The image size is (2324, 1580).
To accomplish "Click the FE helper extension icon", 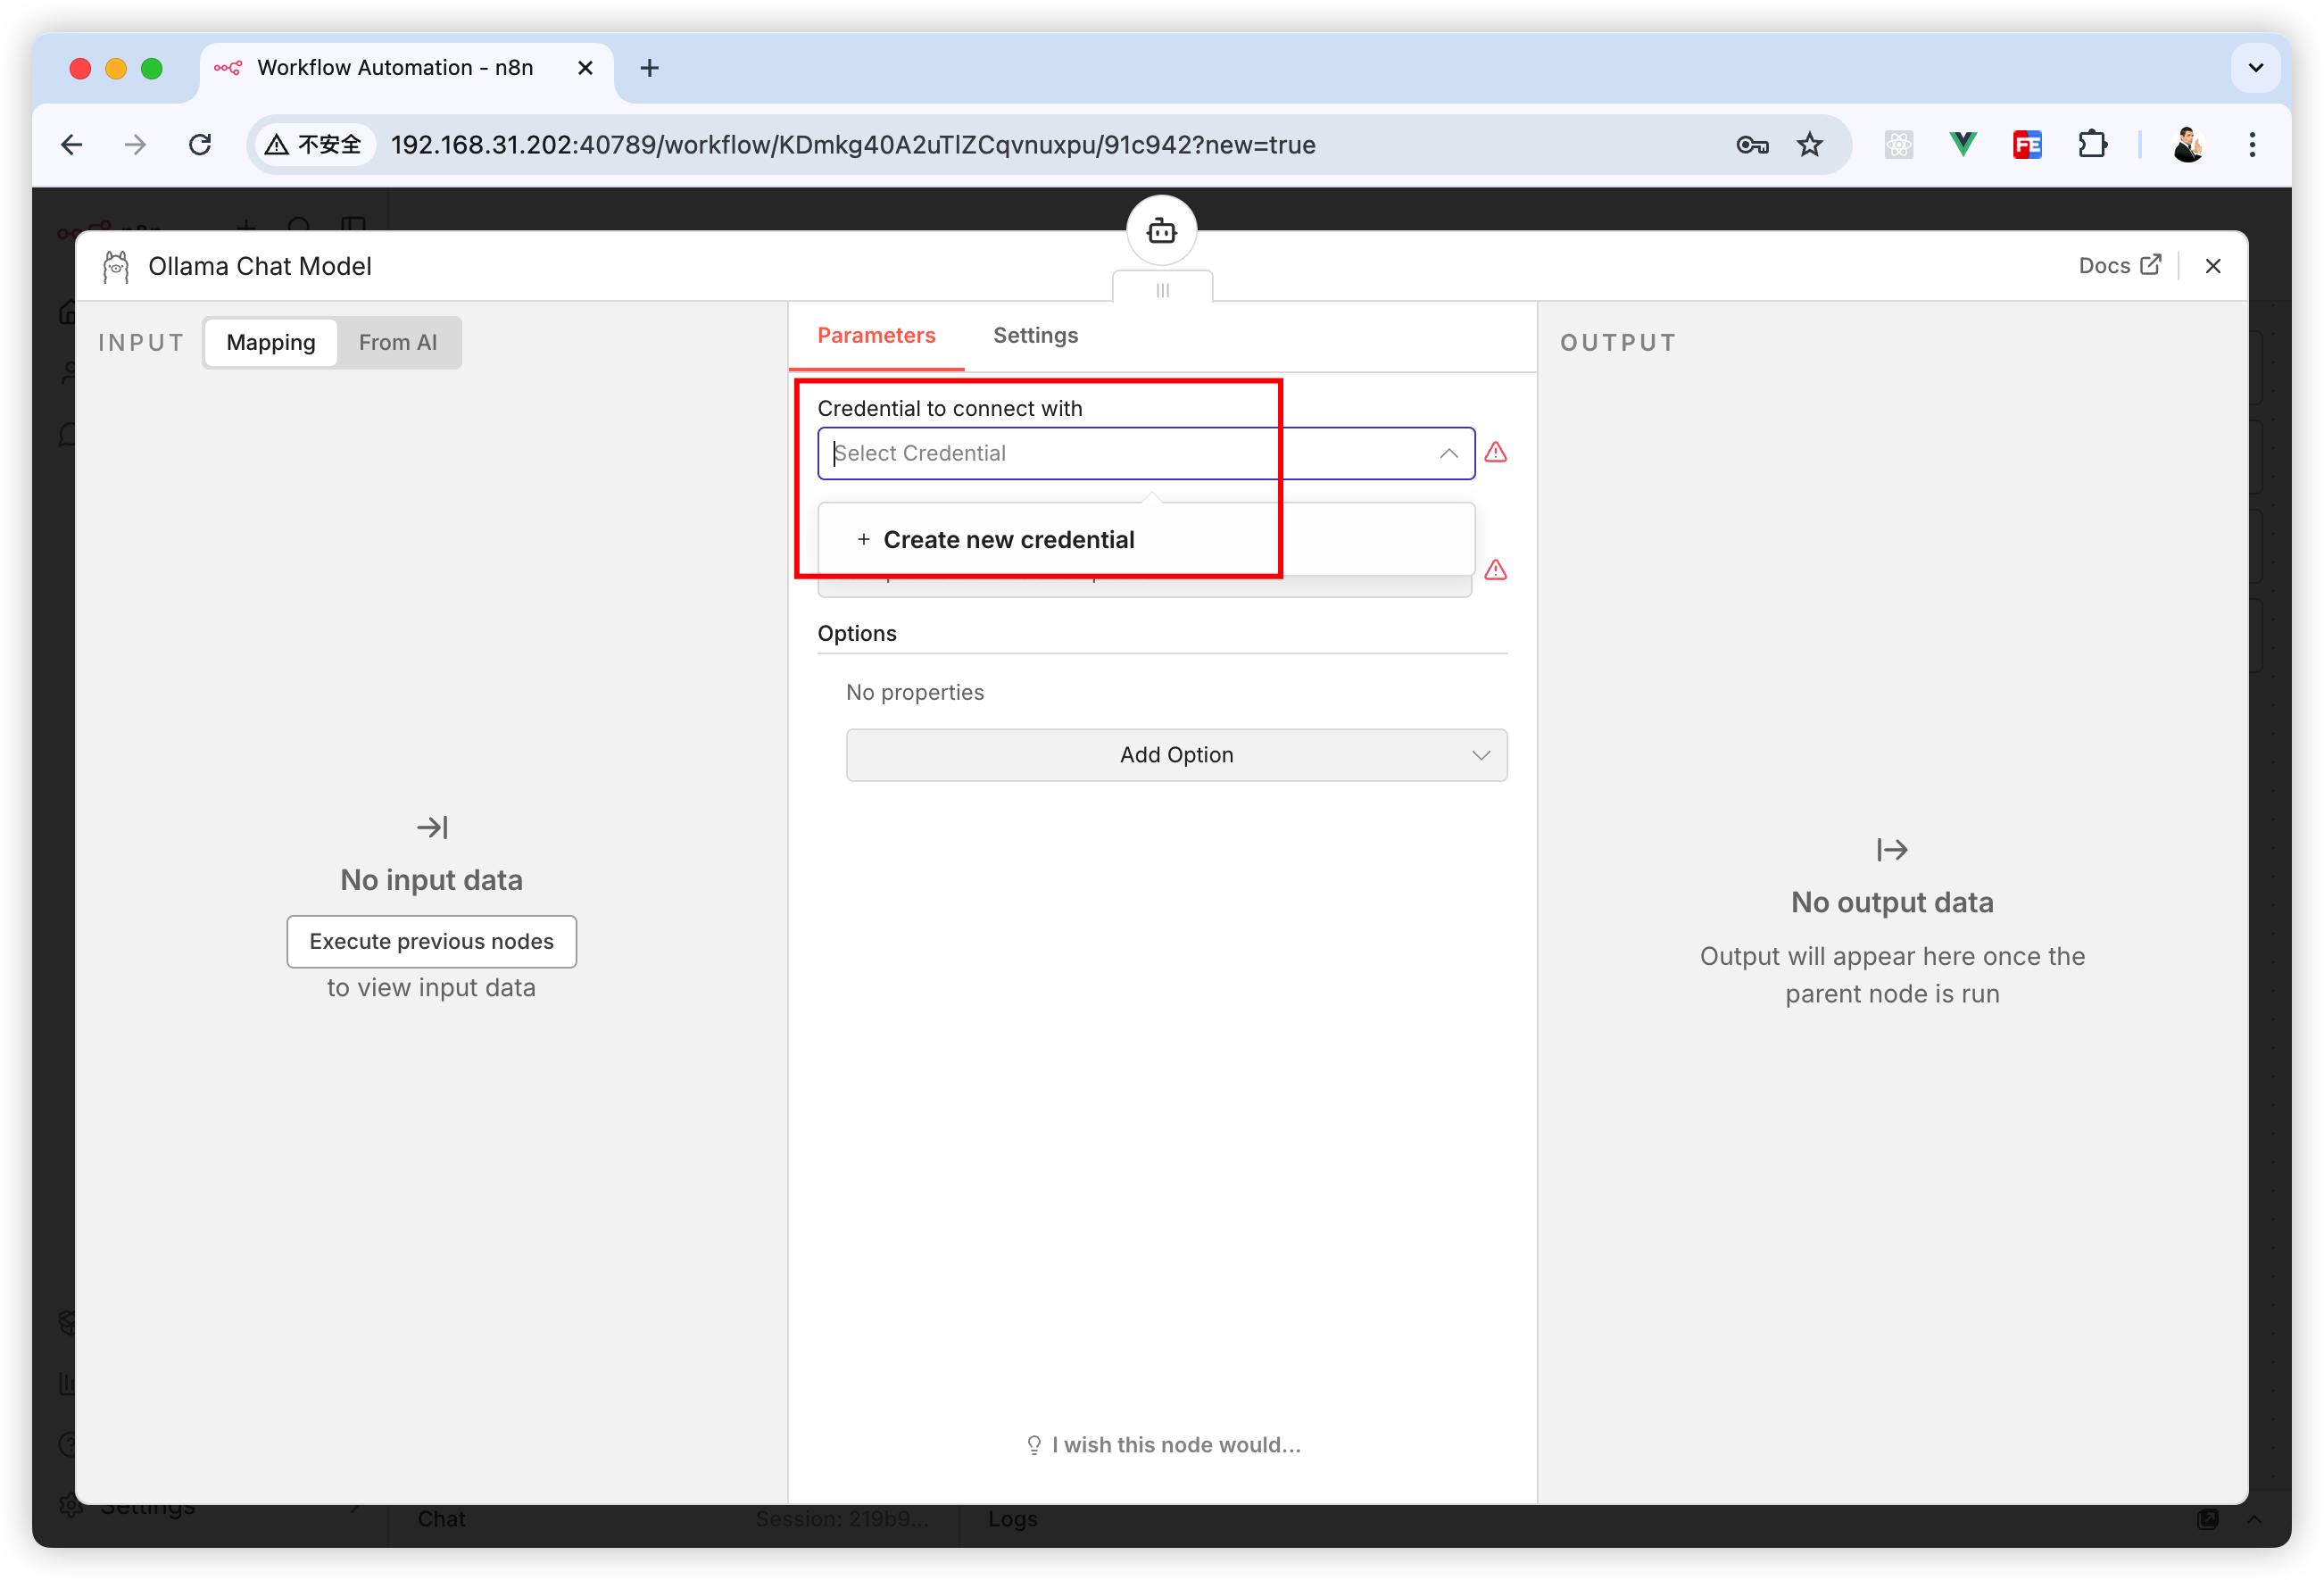I will (x=2027, y=145).
